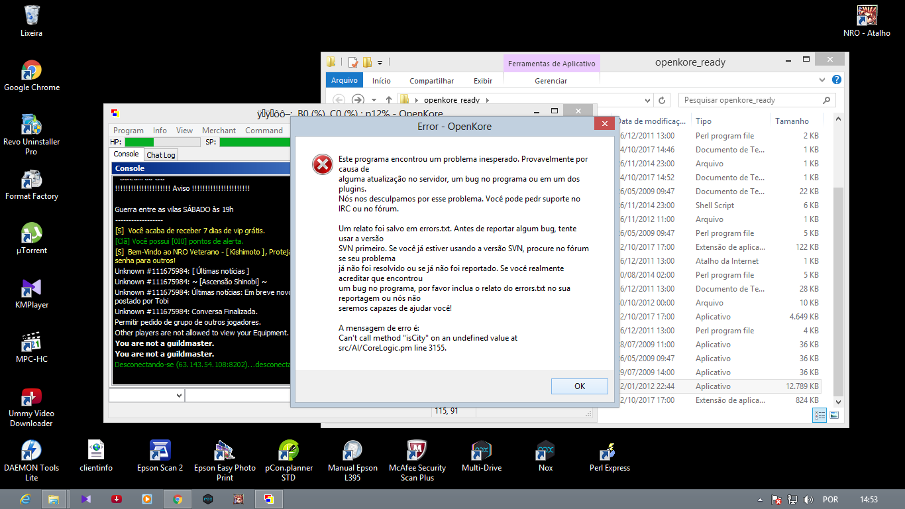This screenshot has height=509, width=905.
Task: Open the Lixeira recycle bin icon
Action: (31, 21)
